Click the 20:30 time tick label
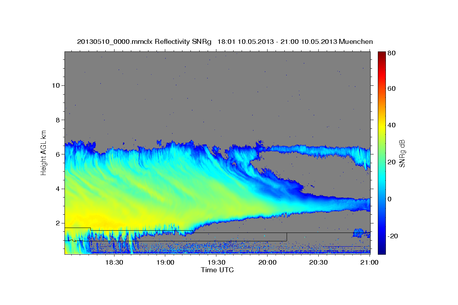Screen dimensions: 458x305 click(x=319, y=263)
